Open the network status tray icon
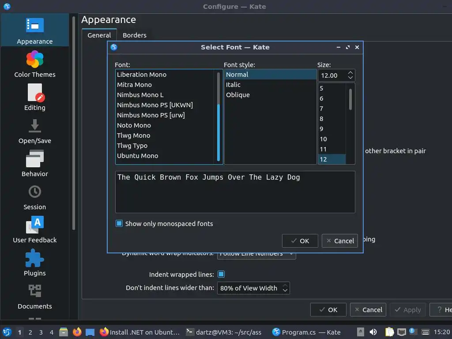Viewport: 452px width, 339px height. coord(402,332)
